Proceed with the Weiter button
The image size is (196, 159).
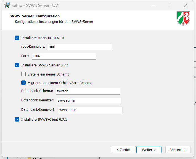click(x=149, y=150)
